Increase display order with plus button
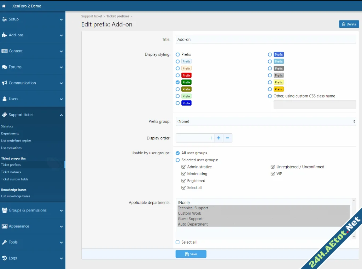 pyautogui.click(x=218, y=138)
